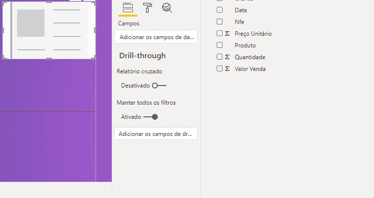Check the Data field checkbox
The height and width of the screenshot is (198, 374).
tap(220, 10)
